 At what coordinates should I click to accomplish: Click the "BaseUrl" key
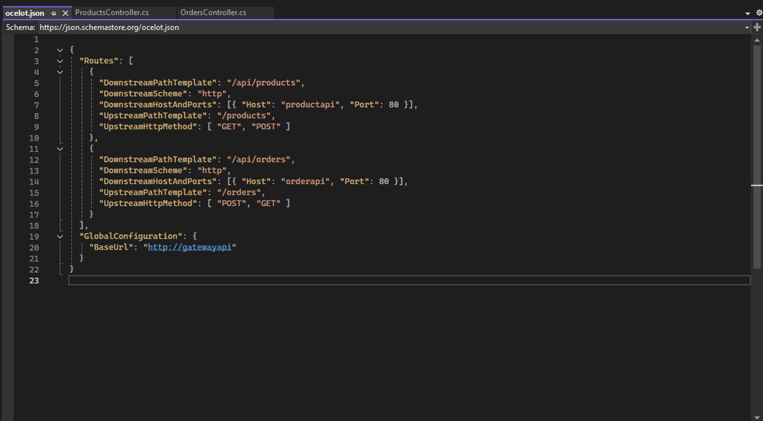click(x=111, y=247)
